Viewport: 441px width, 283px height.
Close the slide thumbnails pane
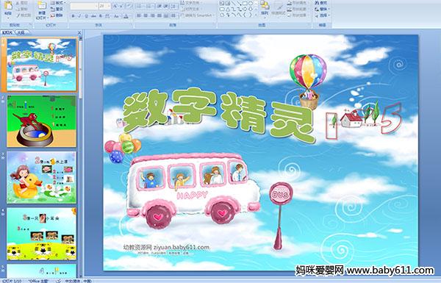[x=79, y=32]
